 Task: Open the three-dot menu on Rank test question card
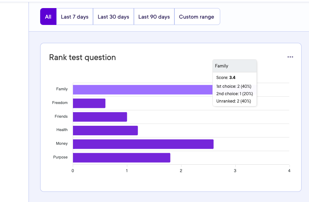pyautogui.click(x=290, y=57)
